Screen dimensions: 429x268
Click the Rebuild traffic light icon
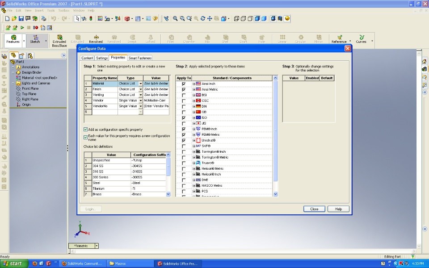click(91, 19)
